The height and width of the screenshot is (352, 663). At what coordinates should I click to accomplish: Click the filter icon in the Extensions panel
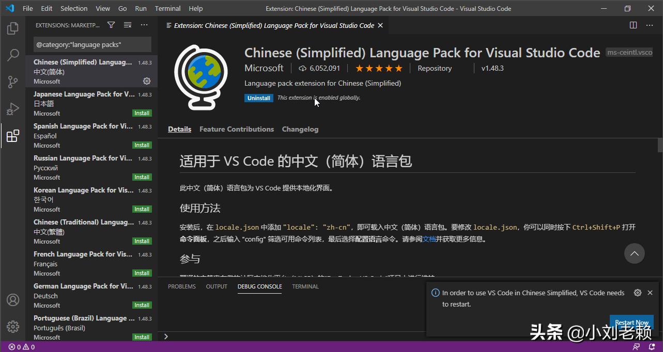[x=111, y=24]
